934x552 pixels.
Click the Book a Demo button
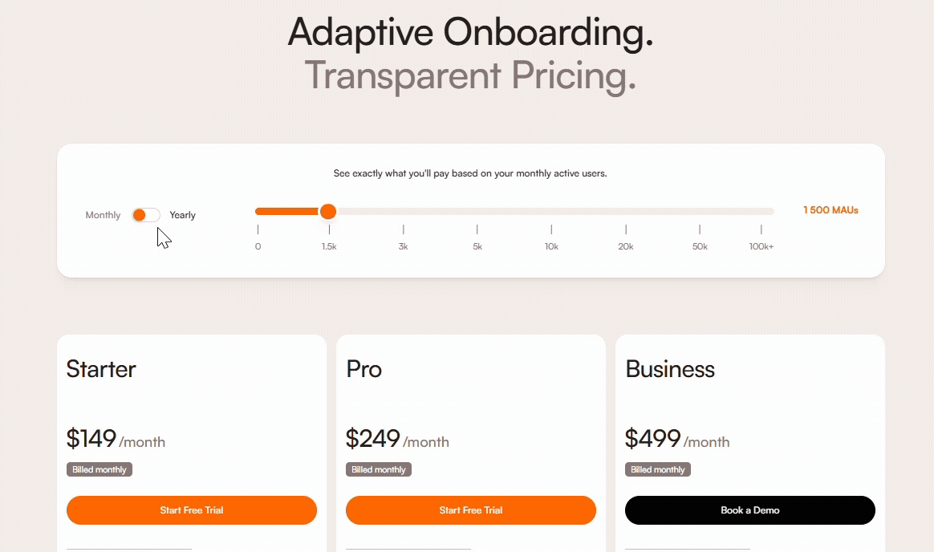pos(750,510)
